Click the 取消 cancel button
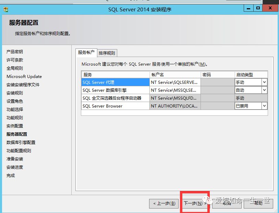The height and width of the screenshot is (213, 279). click(227, 203)
